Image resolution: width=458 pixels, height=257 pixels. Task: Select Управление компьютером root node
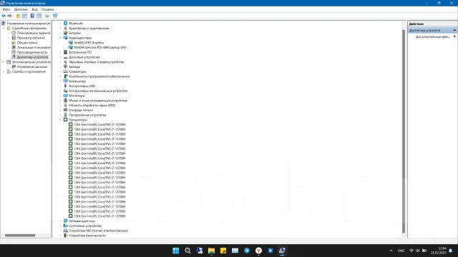(x=29, y=24)
